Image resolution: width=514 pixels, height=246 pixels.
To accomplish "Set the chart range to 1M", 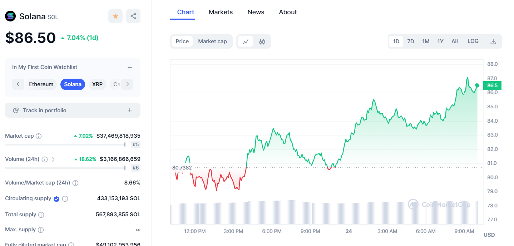I will tap(426, 41).
